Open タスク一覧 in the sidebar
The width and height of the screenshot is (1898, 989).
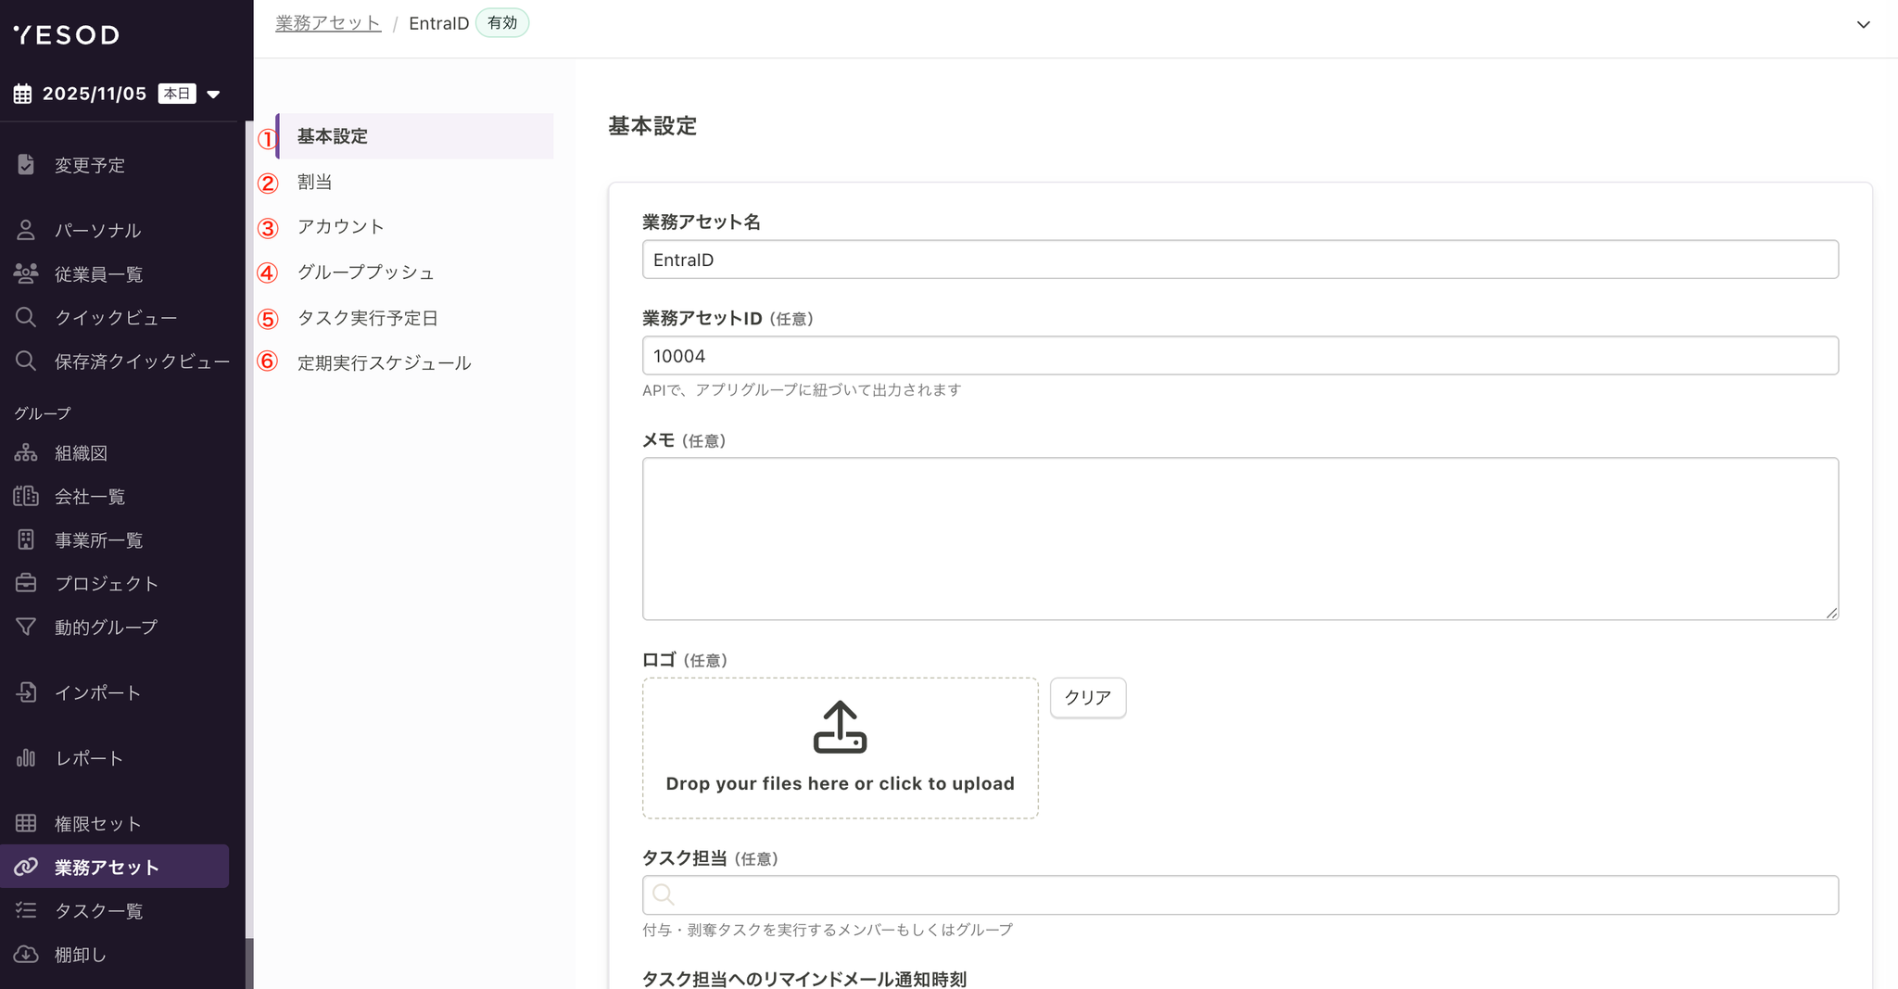pos(98,911)
